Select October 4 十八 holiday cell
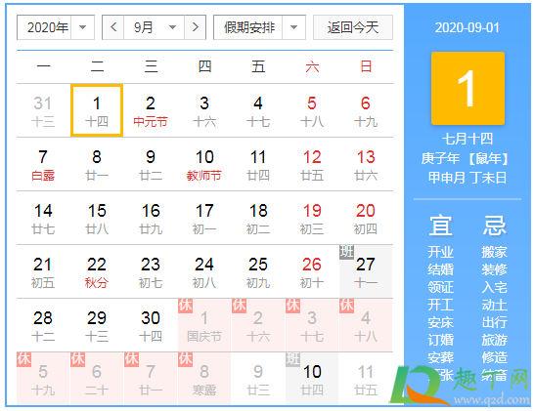Screen dimensions: 534x411 tap(366, 325)
